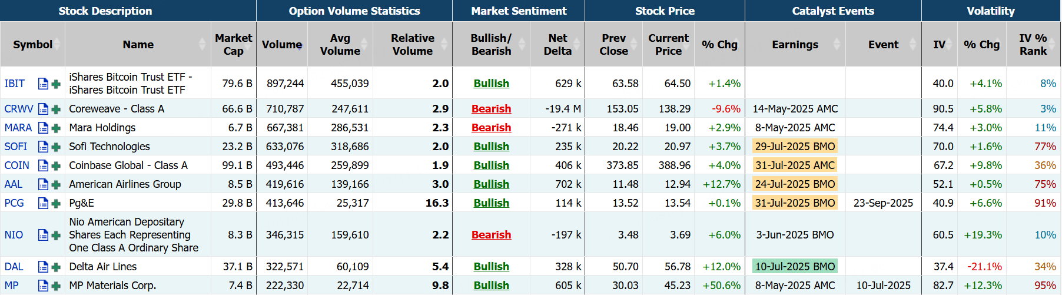Open the document icon next to NIO

(43, 235)
